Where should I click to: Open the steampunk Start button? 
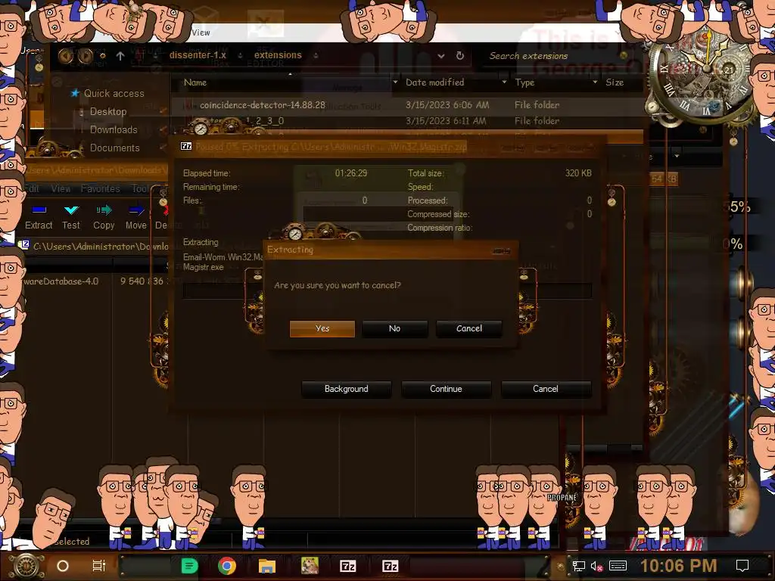tap(26, 566)
